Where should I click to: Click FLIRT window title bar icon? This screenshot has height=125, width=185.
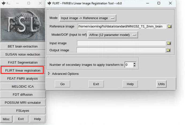49,3
